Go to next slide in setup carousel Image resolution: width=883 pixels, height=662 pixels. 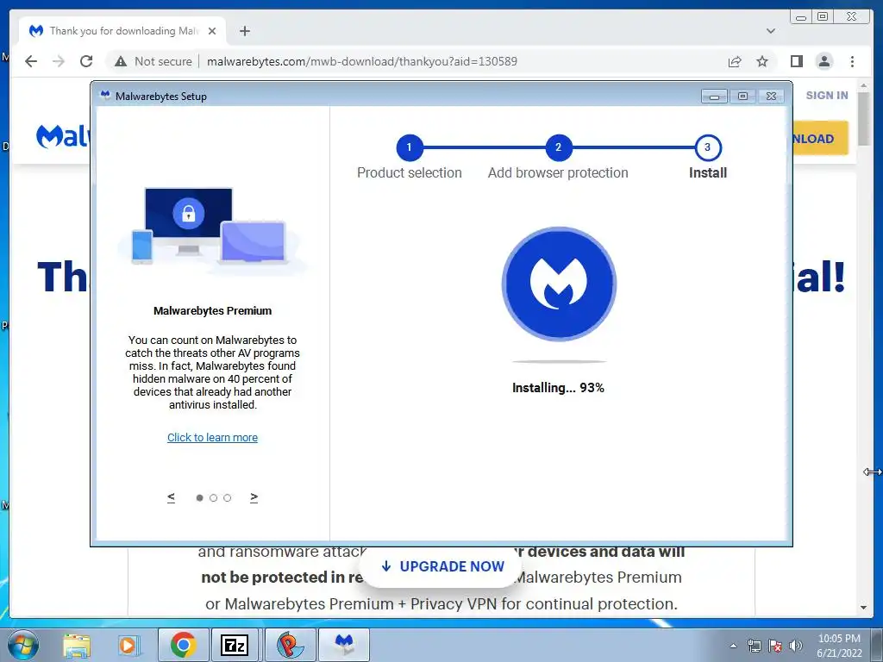[254, 497]
